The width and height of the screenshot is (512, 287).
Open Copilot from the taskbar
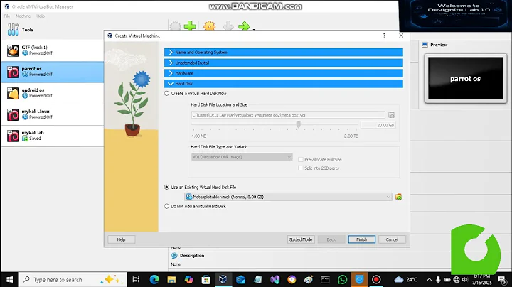tap(188, 279)
